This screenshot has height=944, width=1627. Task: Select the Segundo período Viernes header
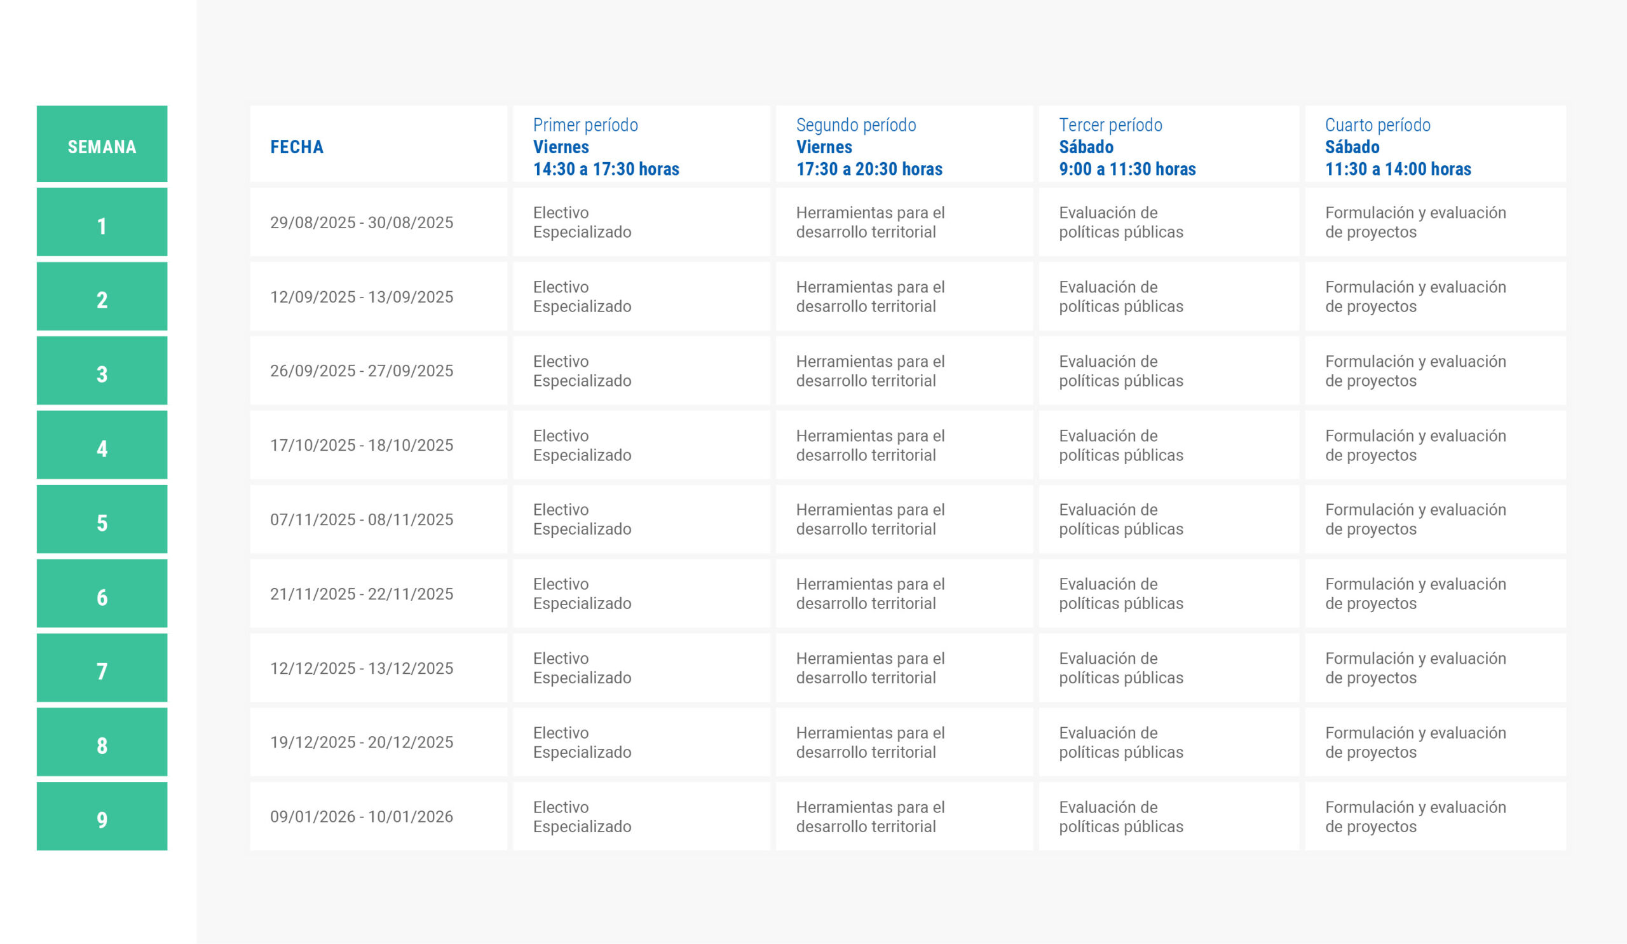pyautogui.click(x=904, y=144)
